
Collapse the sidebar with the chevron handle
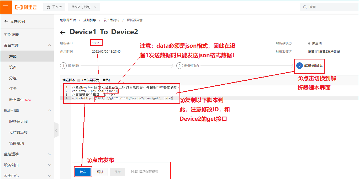click(56, 130)
